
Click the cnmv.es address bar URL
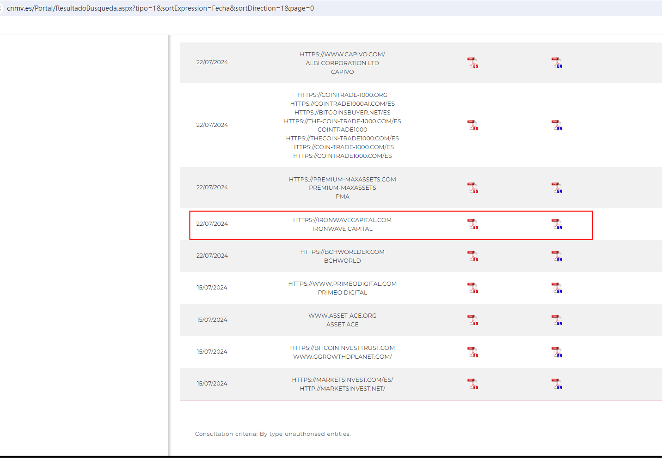(x=160, y=8)
